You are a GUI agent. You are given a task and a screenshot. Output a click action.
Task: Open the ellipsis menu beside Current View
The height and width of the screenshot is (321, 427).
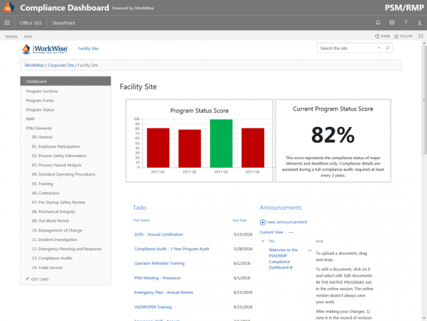tap(291, 232)
